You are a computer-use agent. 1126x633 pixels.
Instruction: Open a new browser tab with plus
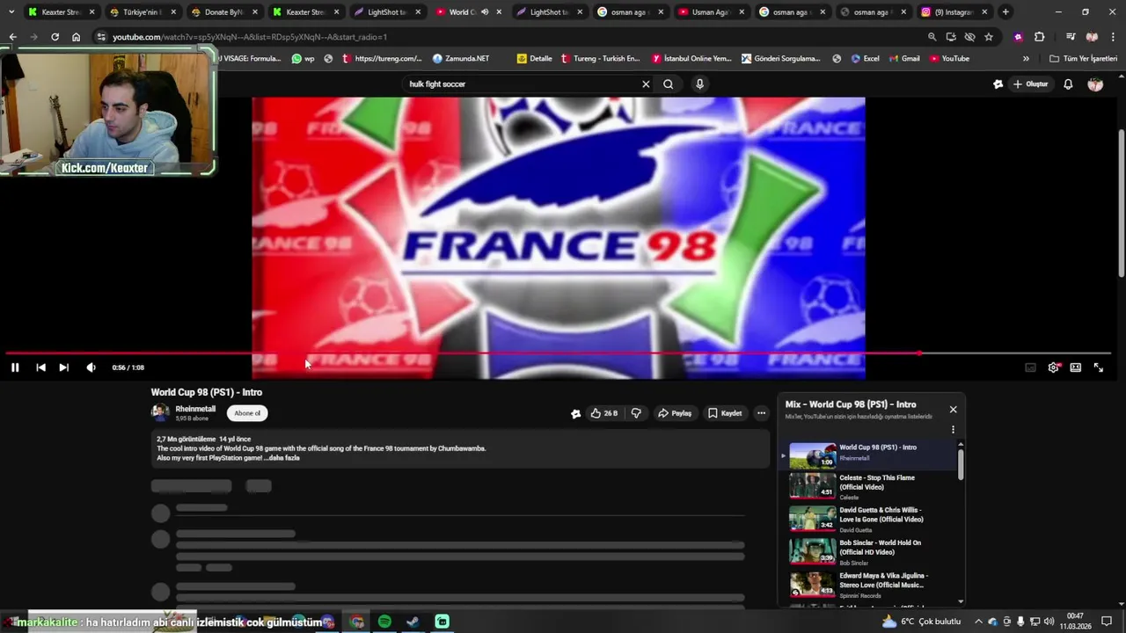(x=1005, y=12)
